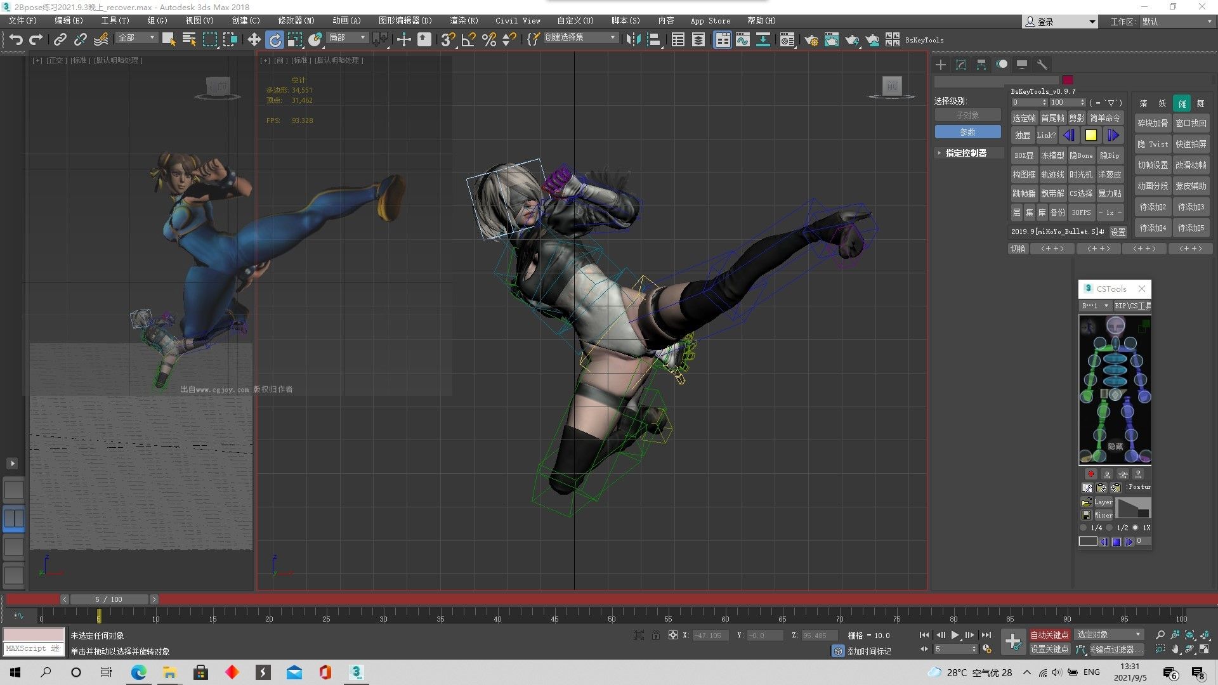Click Bind to Space Warp icon

[x=101, y=39]
